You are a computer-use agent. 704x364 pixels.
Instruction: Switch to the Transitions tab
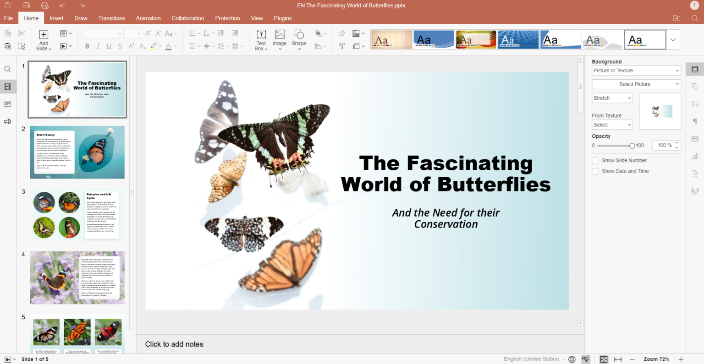pos(111,18)
